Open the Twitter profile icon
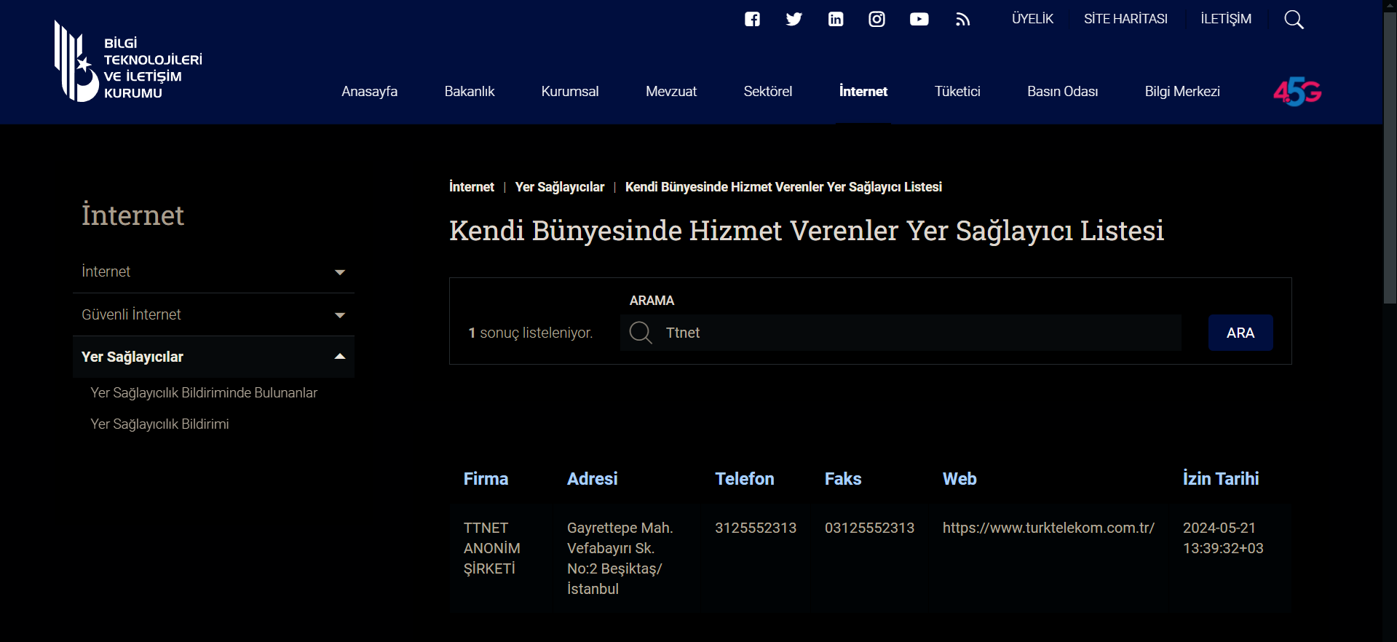The image size is (1397, 642). tap(794, 19)
